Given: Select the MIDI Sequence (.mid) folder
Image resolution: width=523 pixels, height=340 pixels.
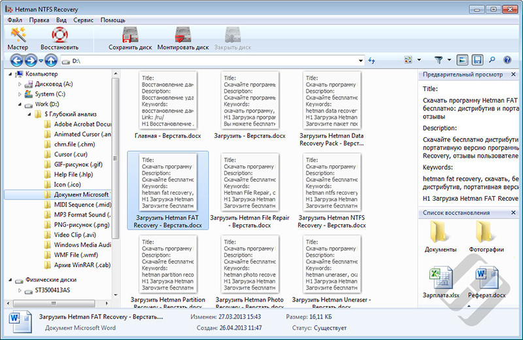Looking at the screenshot, I should 78,205.
